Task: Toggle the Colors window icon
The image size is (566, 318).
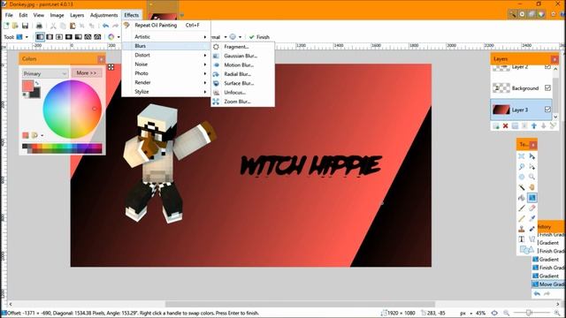Action: (x=541, y=14)
